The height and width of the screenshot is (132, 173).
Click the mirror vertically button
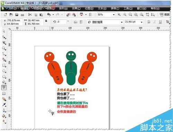pyautogui.click(x=81, y=22)
